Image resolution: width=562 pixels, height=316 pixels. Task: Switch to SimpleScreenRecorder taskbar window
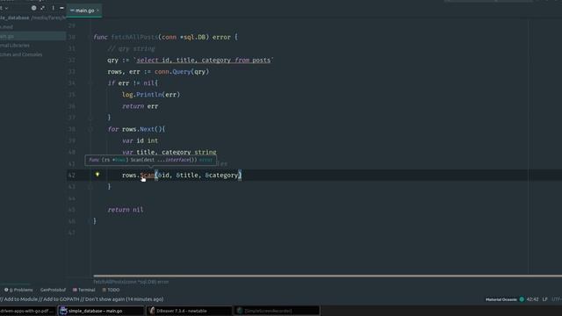[277, 311]
